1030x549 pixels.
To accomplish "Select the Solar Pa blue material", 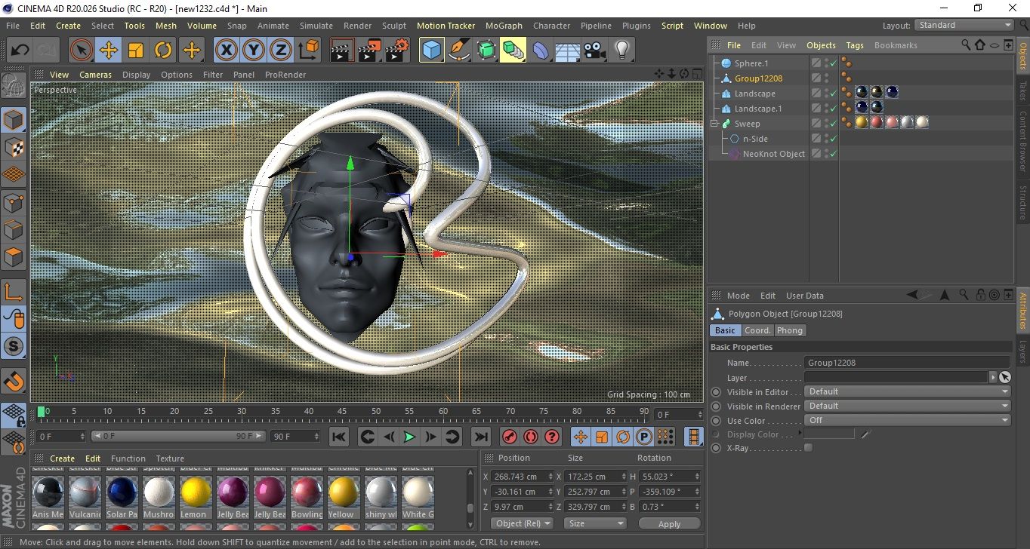I will click(x=122, y=492).
